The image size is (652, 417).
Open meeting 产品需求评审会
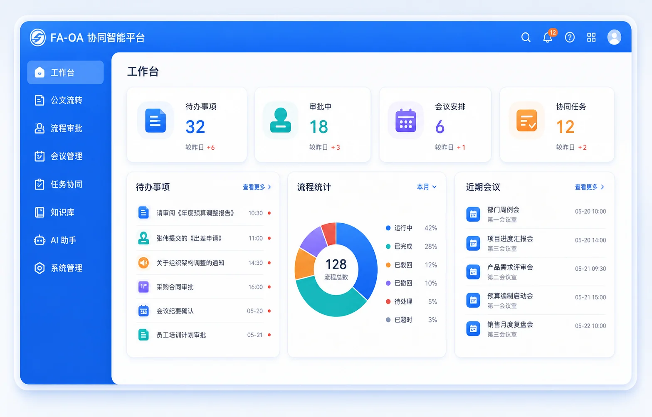536,272
